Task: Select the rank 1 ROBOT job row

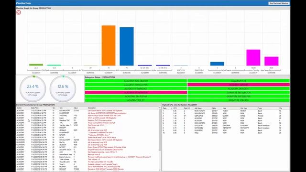Action: tap(226, 111)
